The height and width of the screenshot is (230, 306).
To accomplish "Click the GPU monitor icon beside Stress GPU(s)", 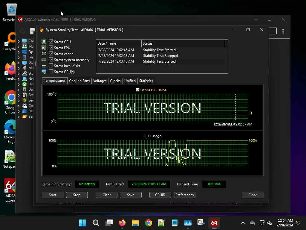I will tap(44, 72).
